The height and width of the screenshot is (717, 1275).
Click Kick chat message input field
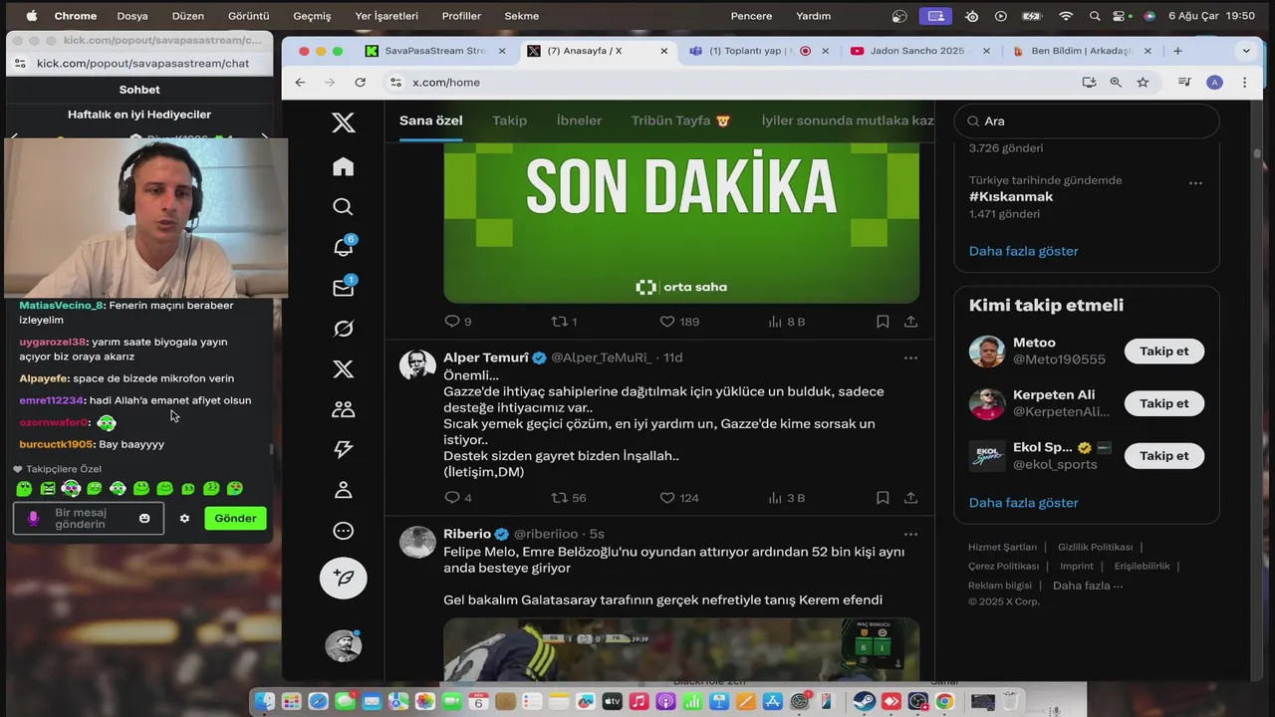pyautogui.click(x=88, y=518)
